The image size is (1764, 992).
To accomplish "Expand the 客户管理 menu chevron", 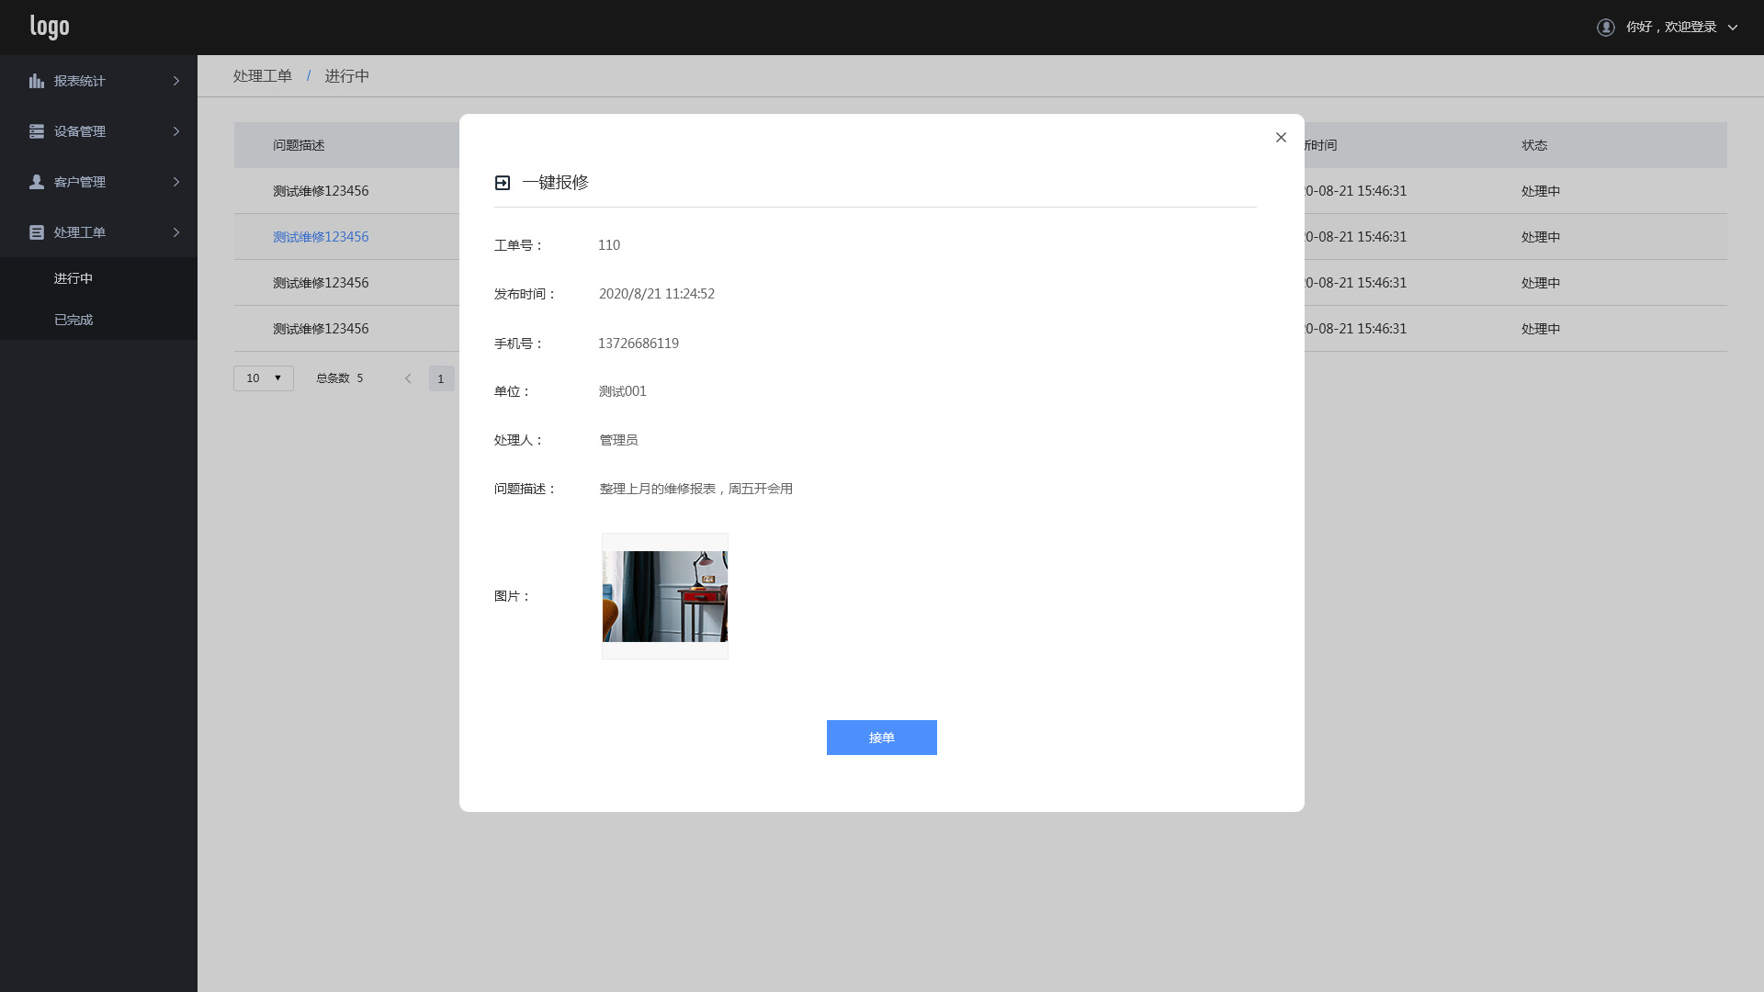I will pos(176,182).
